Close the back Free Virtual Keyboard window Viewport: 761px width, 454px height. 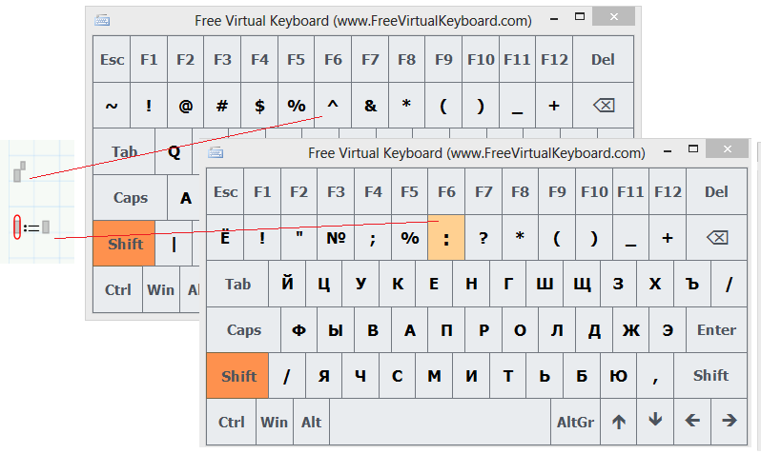point(614,16)
